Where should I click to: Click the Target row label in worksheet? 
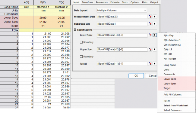9,26
